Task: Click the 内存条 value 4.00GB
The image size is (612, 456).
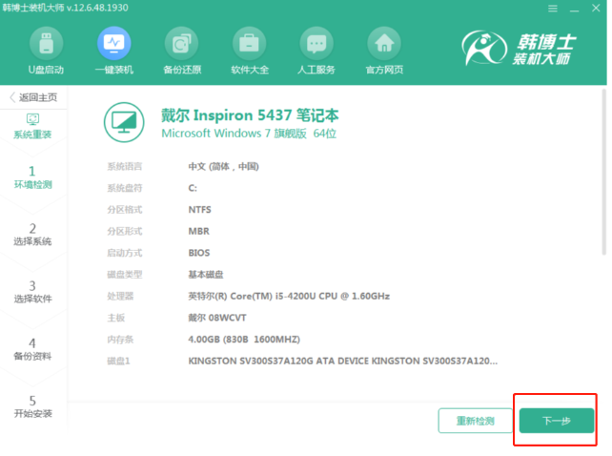Action: click(244, 340)
